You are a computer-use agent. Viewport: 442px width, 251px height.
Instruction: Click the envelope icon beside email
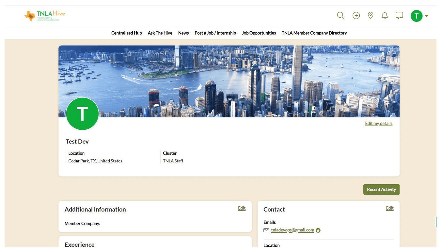point(266,230)
